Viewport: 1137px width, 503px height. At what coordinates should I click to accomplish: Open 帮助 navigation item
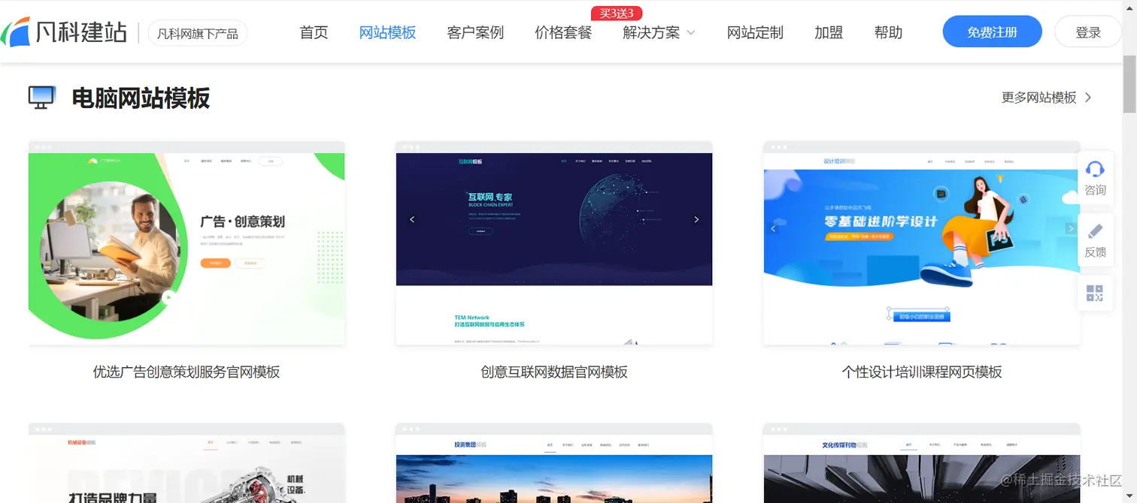888,32
